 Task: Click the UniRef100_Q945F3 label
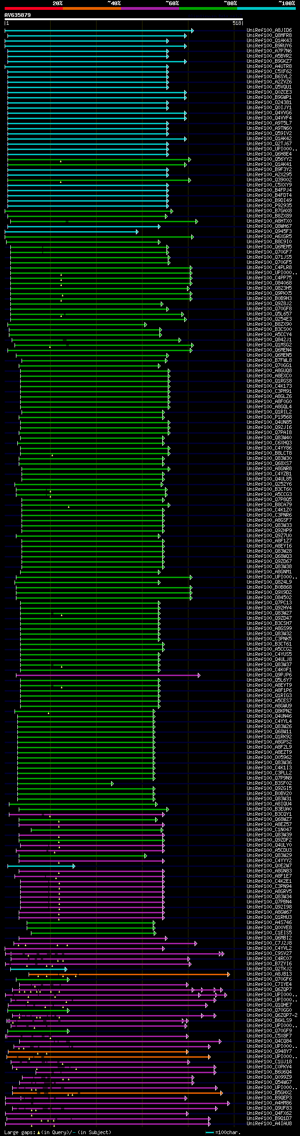point(269,232)
